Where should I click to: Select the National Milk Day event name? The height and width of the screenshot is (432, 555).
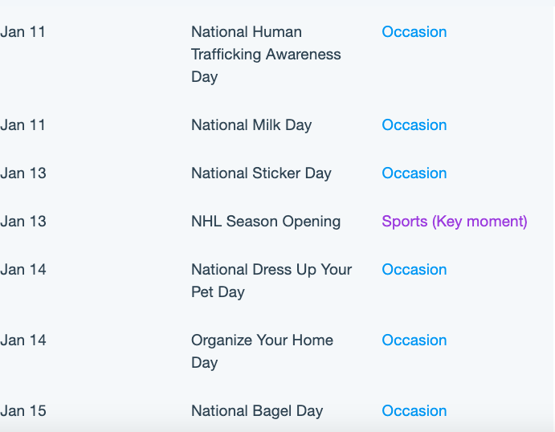(x=251, y=125)
